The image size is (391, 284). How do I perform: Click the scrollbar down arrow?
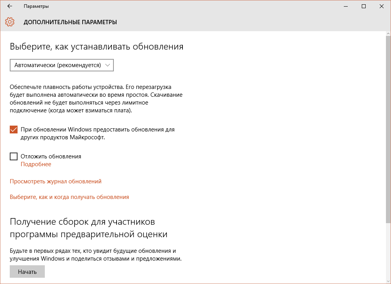(x=388, y=282)
